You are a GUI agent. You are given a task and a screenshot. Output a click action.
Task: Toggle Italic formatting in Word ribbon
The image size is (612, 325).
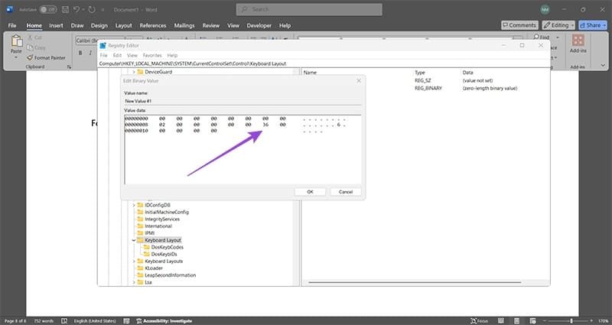click(x=90, y=53)
